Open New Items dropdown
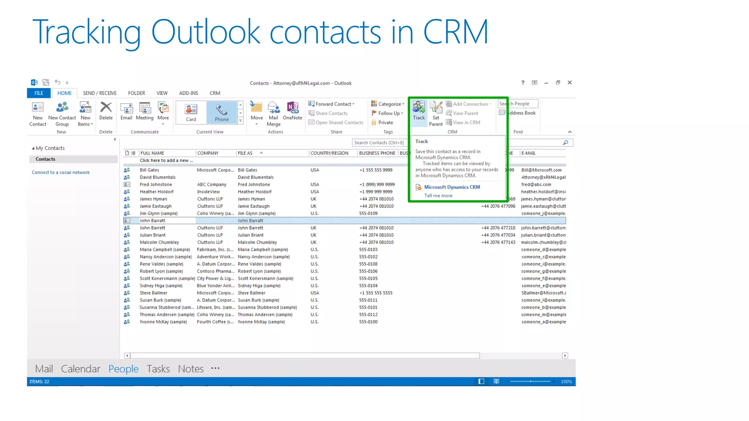749x421 pixels. tap(85, 114)
